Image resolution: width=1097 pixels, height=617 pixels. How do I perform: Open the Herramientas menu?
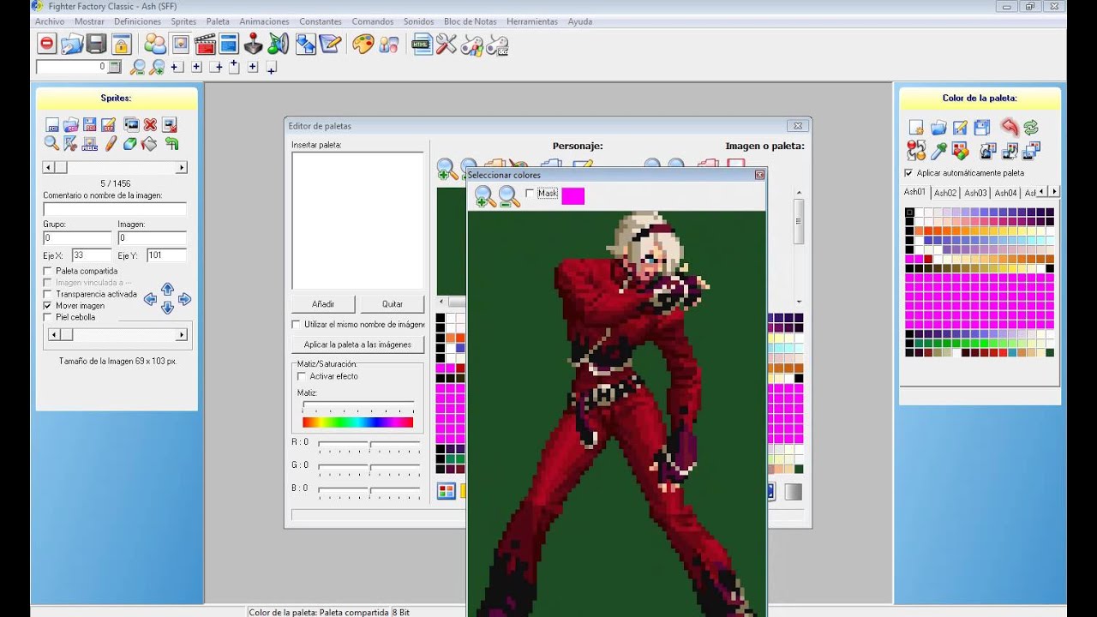point(532,21)
